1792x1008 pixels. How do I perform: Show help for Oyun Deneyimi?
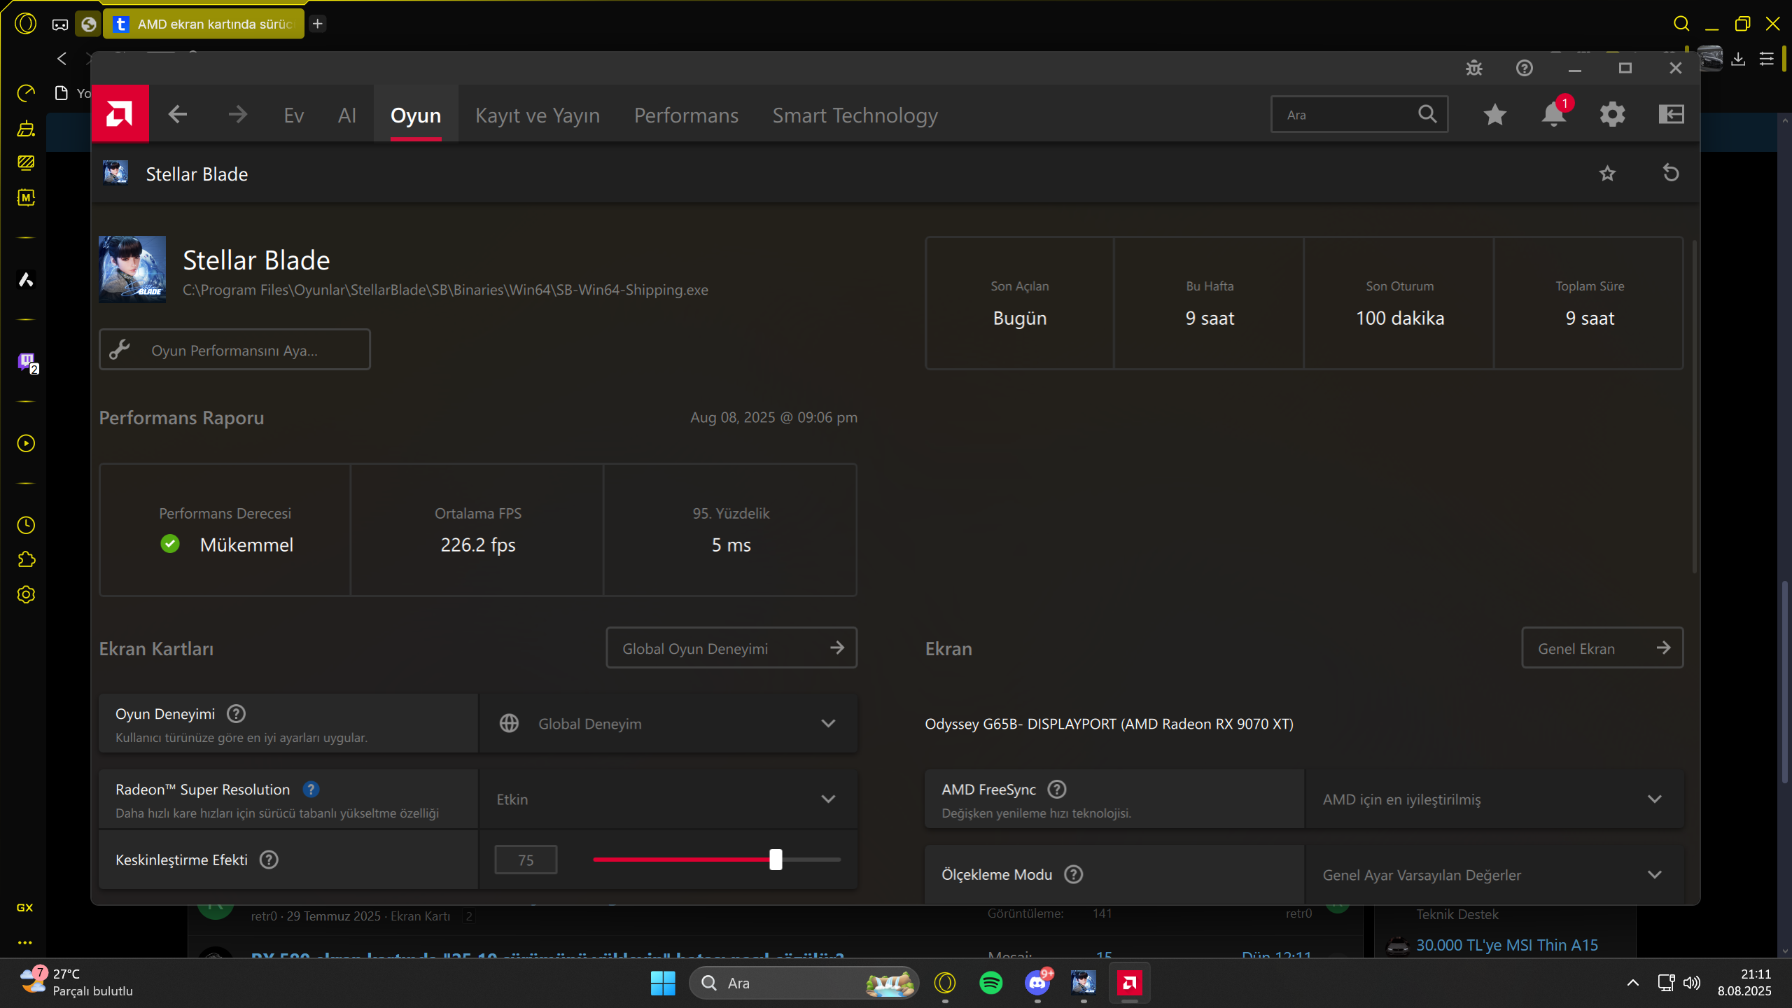point(237,714)
